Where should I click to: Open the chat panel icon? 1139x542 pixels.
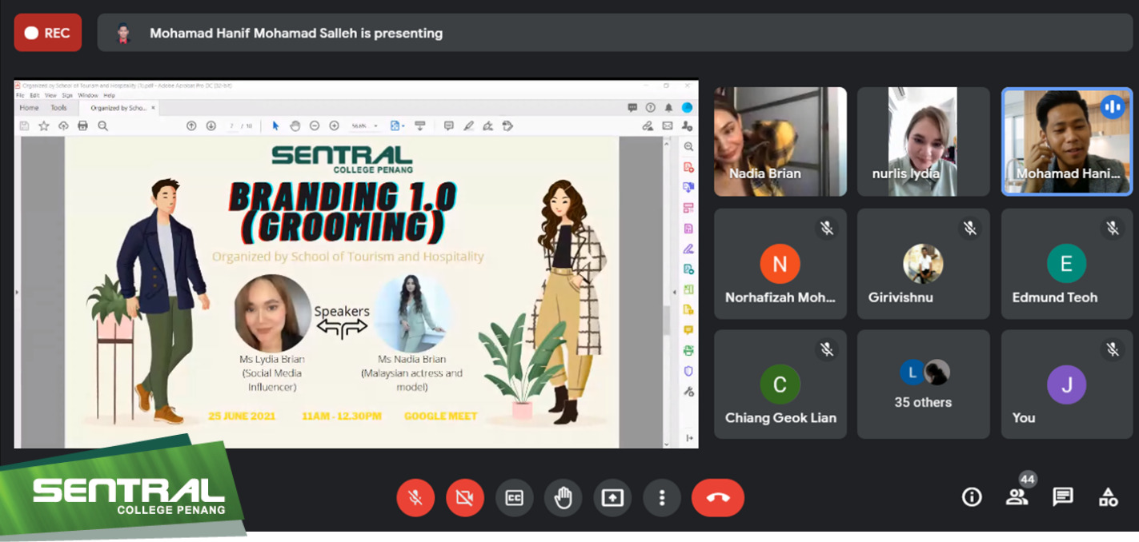(x=1063, y=497)
